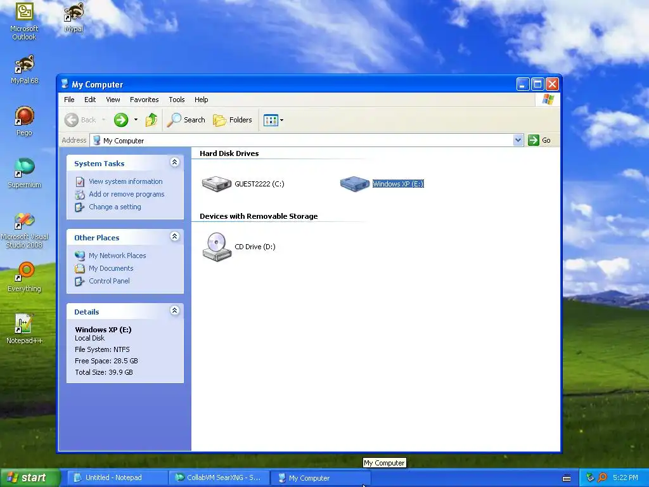Image resolution: width=649 pixels, height=487 pixels.
Task: Click the My Documents folder icon
Action: pos(80,268)
